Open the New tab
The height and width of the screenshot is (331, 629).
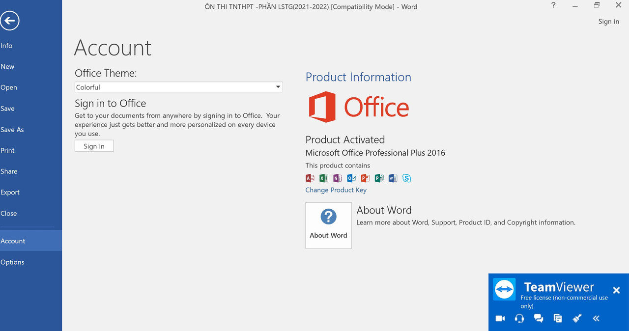tap(31, 67)
